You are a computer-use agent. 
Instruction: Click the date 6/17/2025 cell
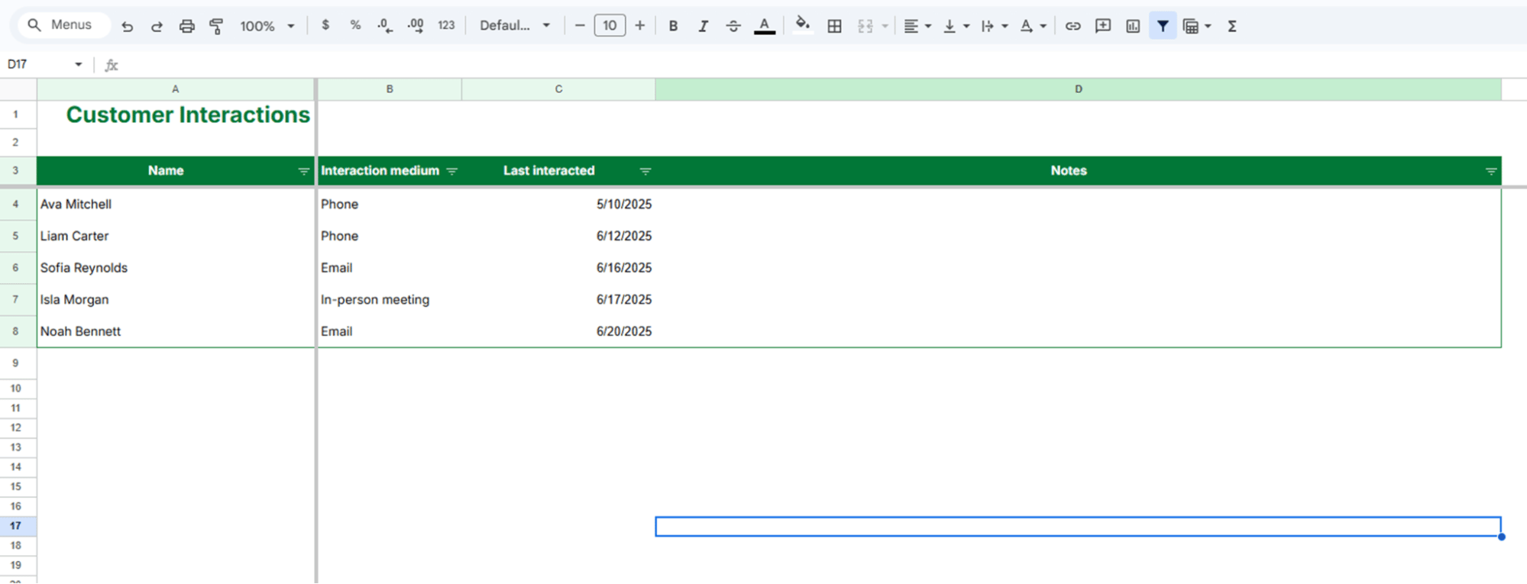[558, 300]
